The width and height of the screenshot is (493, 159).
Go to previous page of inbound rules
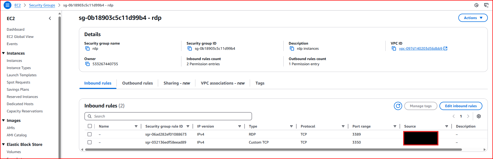pyautogui.click(x=454, y=116)
